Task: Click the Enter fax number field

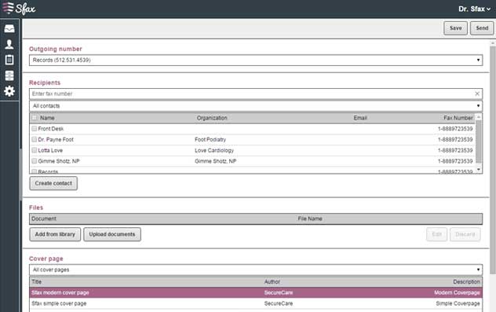Action: tap(251, 94)
